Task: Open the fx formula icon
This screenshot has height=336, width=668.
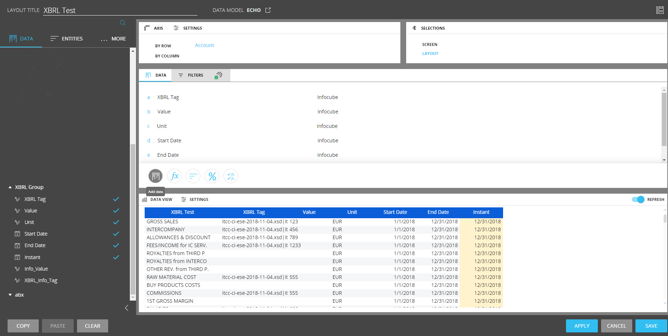Action: 174,176
